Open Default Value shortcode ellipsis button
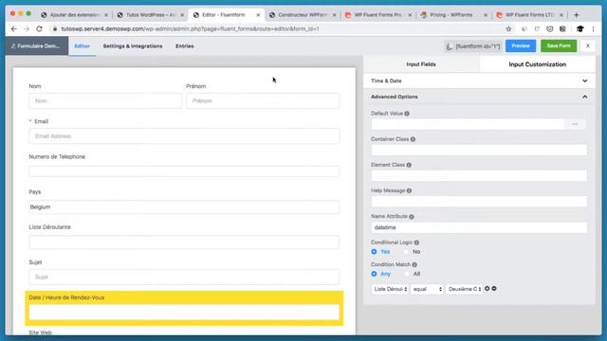This screenshot has height=341, width=607. [576, 124]
